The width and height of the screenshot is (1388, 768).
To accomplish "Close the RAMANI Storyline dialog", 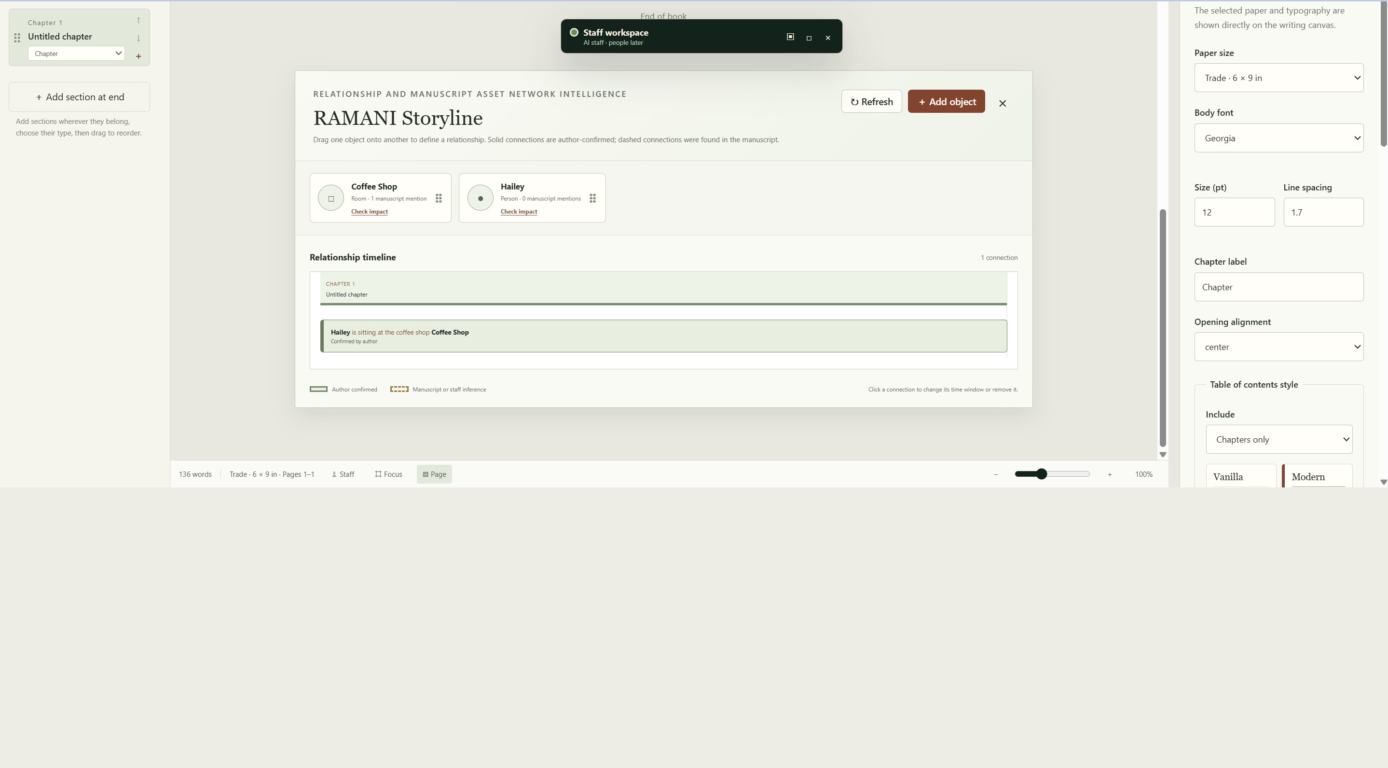I will pyautogui.click(x=1002, y=103).
